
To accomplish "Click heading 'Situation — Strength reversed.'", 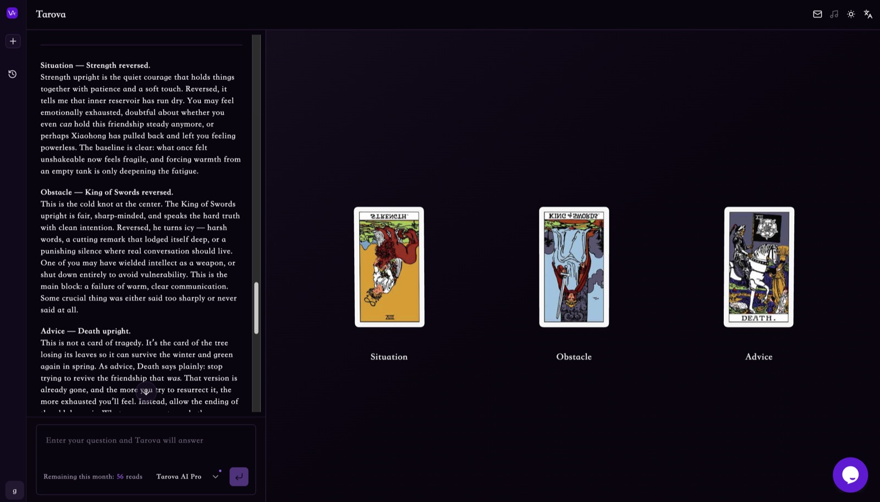I will click(x=95, y=66).
